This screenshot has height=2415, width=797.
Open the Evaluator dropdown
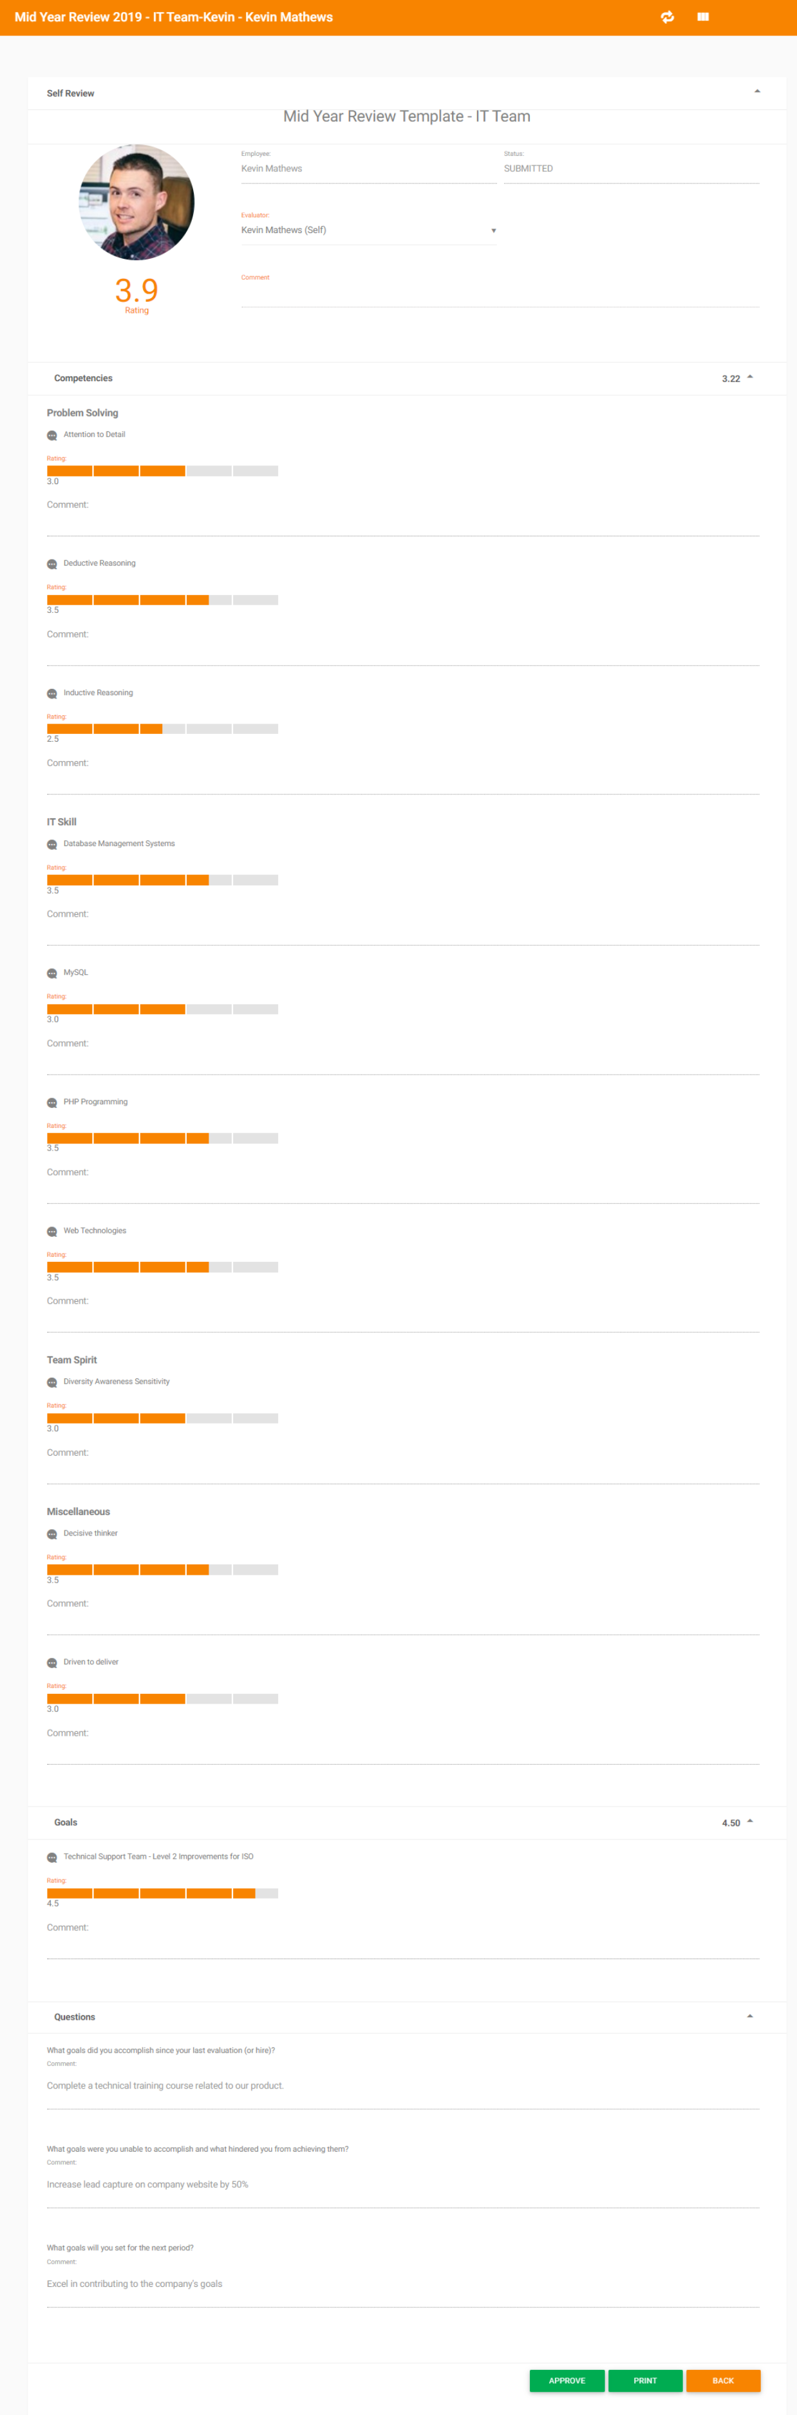(368, 230)
